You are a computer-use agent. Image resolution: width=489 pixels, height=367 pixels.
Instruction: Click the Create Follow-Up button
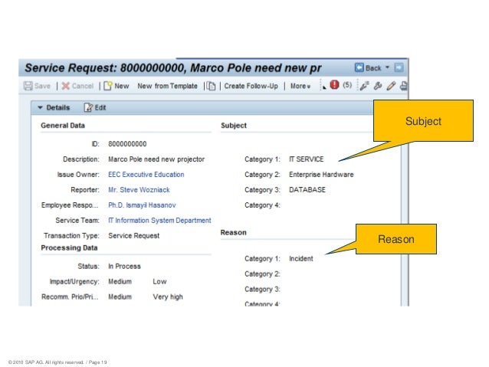tap(251, 86)
